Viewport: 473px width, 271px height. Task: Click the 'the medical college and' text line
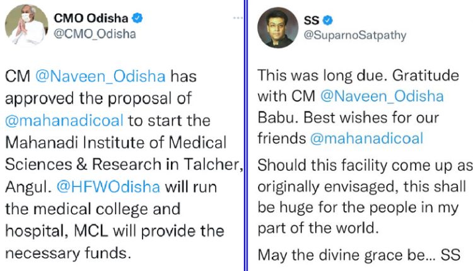(x=93, y=209)
